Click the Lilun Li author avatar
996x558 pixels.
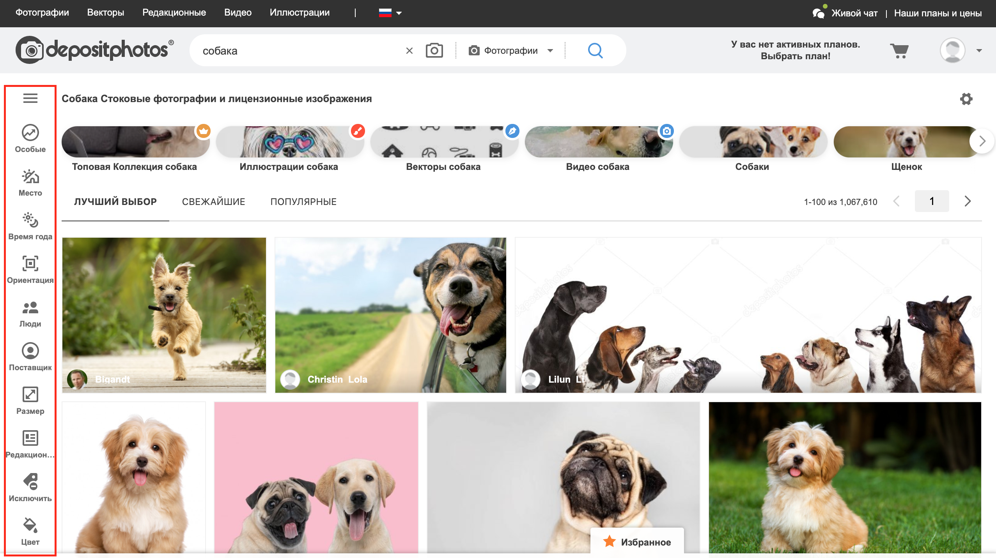coord(531,379)
